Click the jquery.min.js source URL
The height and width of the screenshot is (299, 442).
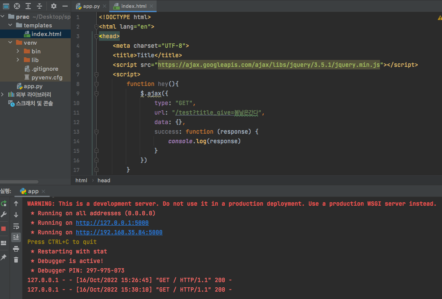click(268, 65)
